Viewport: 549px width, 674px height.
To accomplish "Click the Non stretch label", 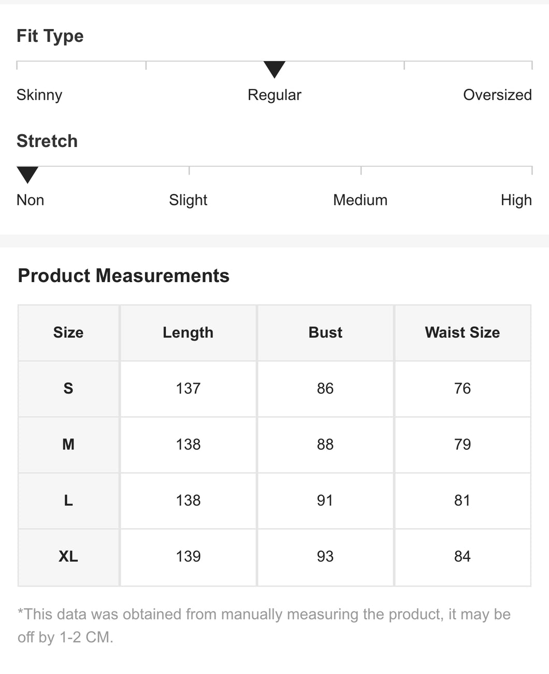I will point(30,200).
